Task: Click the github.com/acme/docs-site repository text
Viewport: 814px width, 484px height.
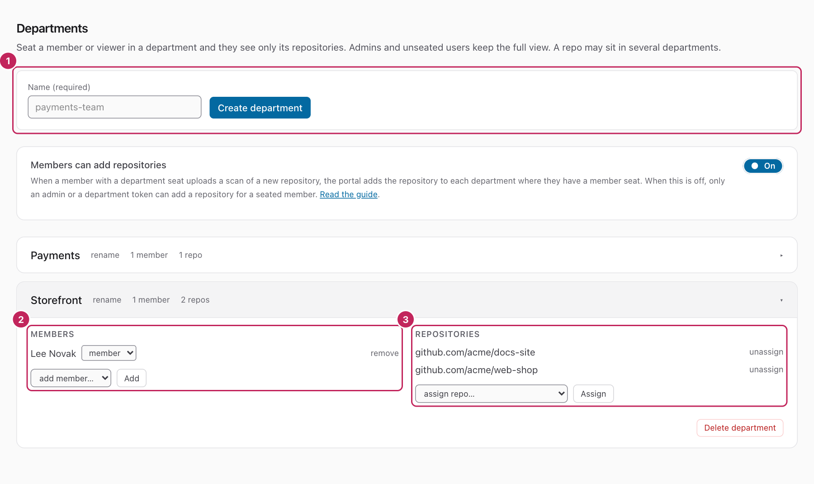Action: [475, 352]
